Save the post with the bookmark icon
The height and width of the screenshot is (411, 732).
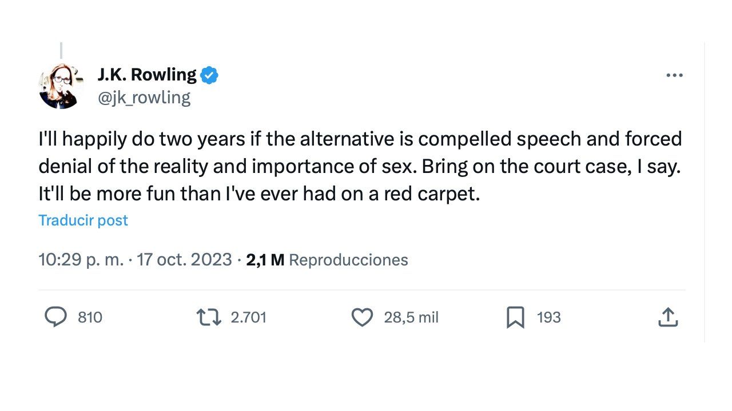[x=515, y=317]
